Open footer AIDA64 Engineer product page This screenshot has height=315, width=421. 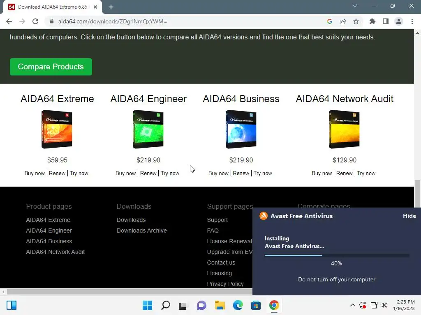[49, 231]
